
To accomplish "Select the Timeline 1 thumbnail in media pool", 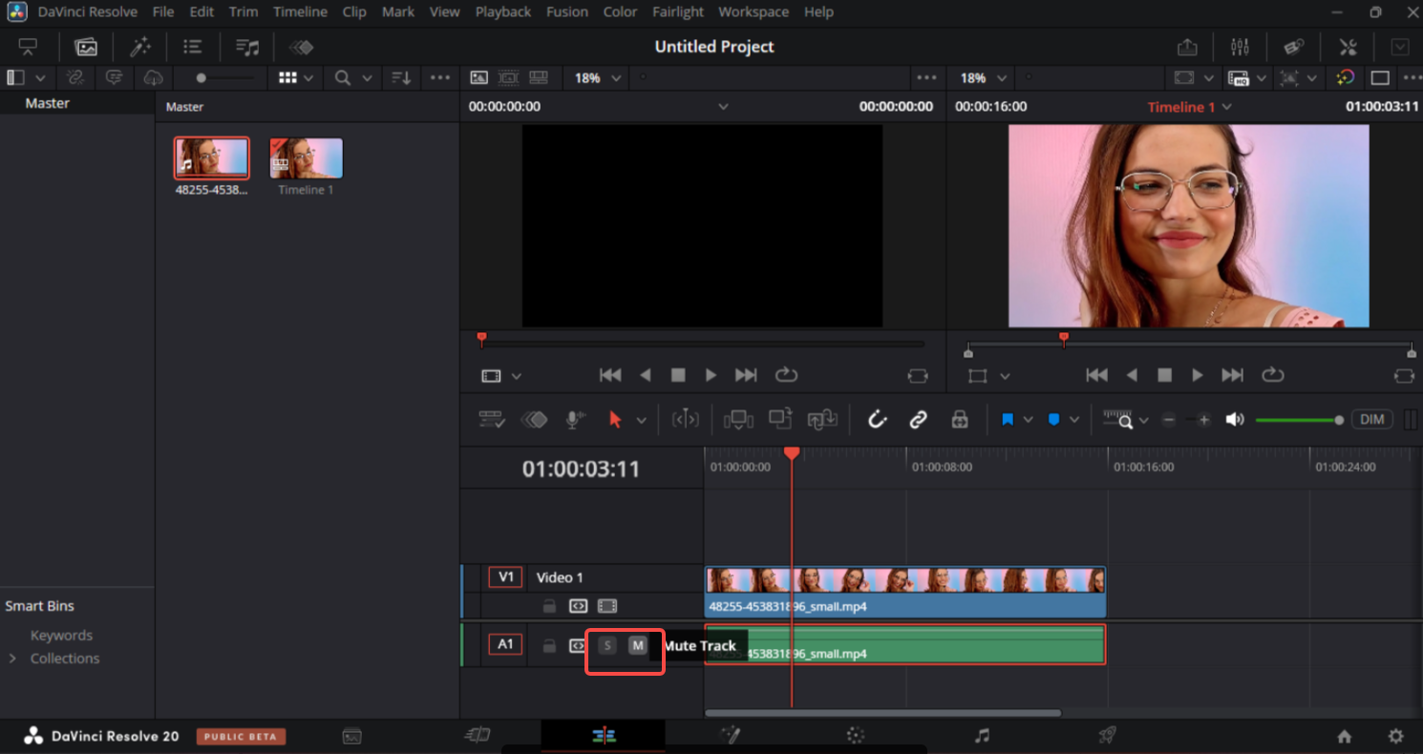I will click(306, 158).
